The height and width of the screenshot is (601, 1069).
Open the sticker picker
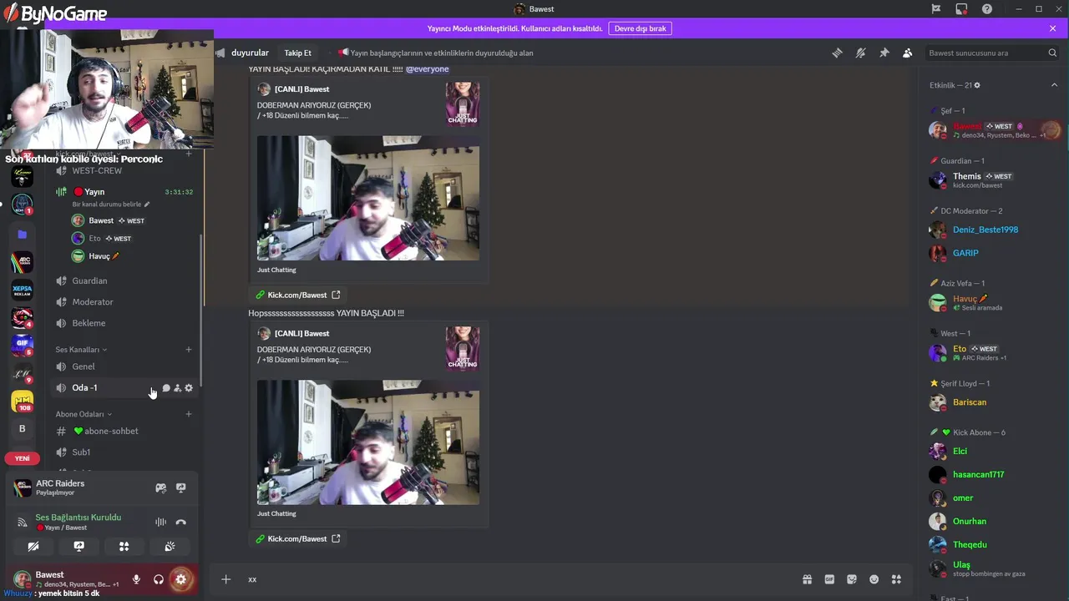coord(852,579)
